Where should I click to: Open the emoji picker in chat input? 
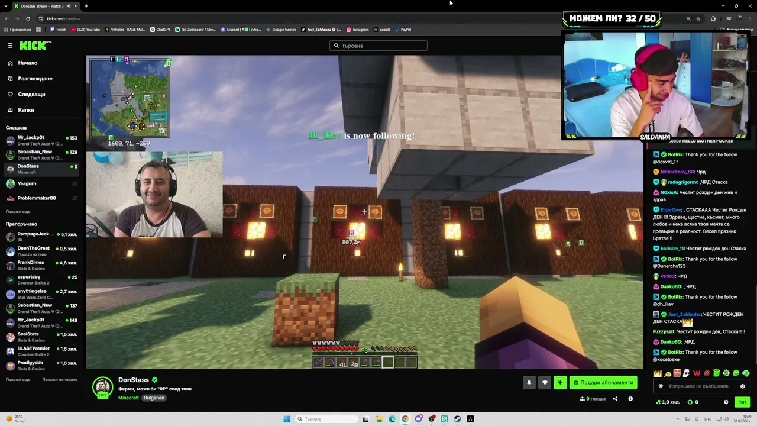743,386
